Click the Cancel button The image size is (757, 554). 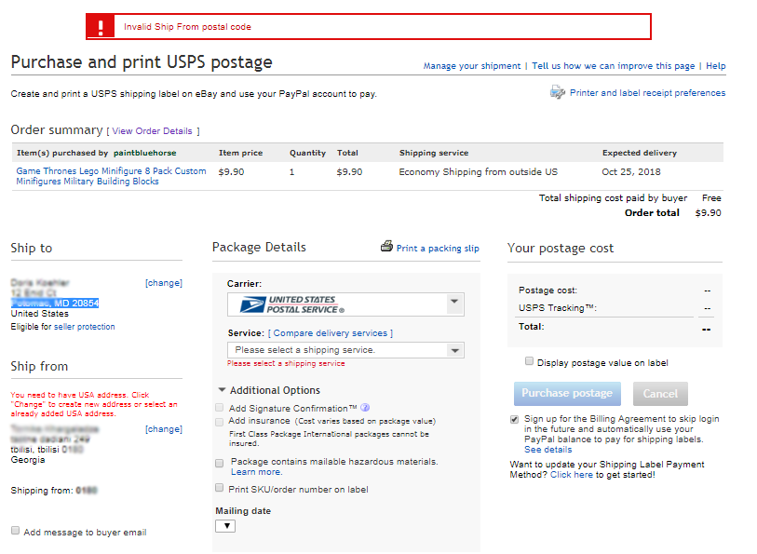(660, 394)
